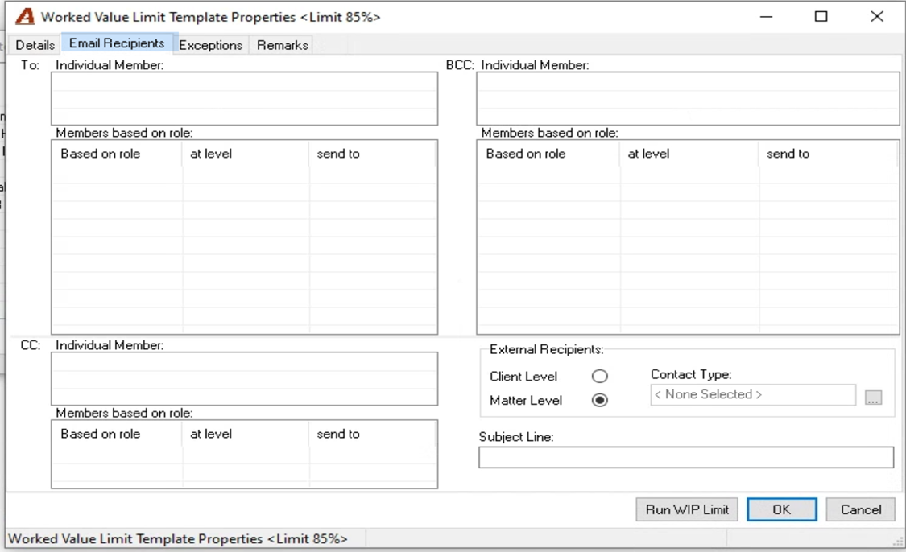Click the To grid 'Based on role' header
Image resolution: width=906 pixels, height=552 pixels.
[118, 154]
